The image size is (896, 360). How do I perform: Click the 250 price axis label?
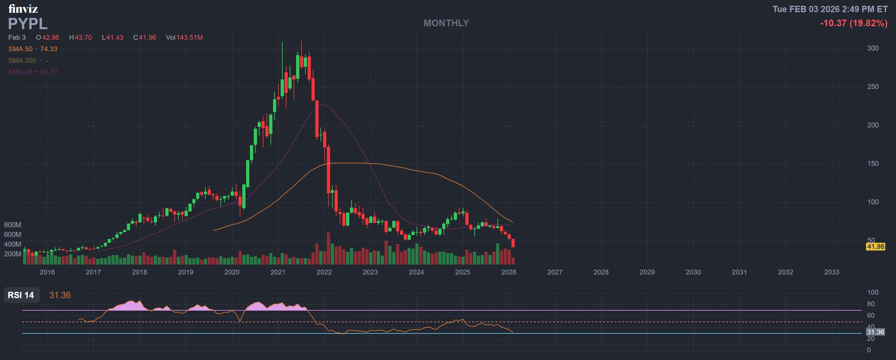(x=873, y=87)
